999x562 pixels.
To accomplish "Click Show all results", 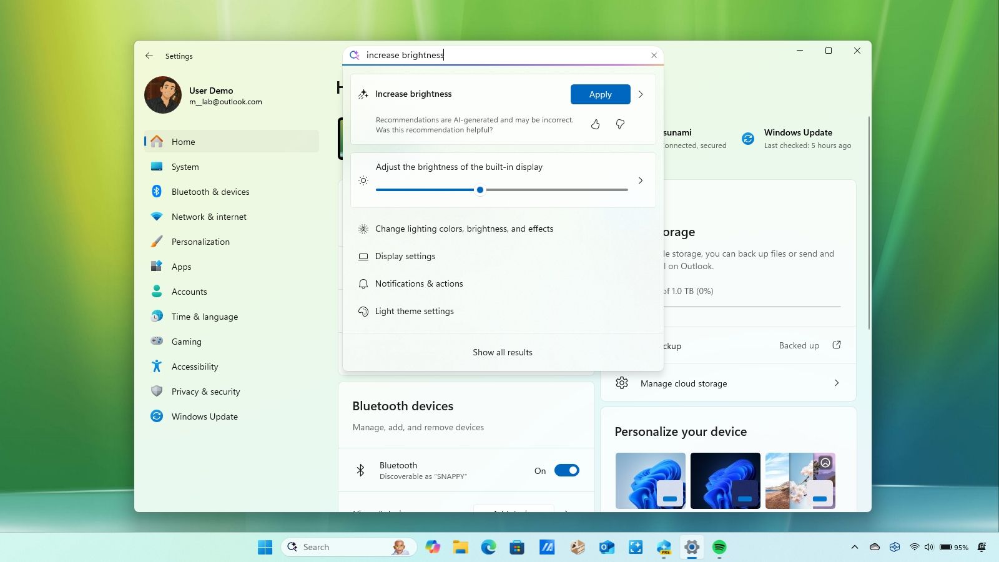I will (x=503, y=352).
